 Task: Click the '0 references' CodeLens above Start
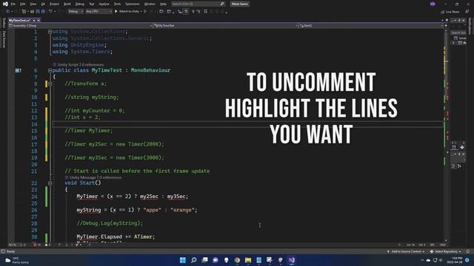tap(110, 177)
